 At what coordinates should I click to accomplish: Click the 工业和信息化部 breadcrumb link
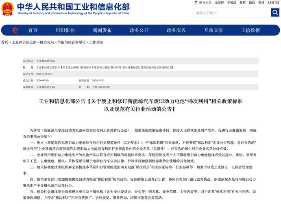tap(24, 42)
